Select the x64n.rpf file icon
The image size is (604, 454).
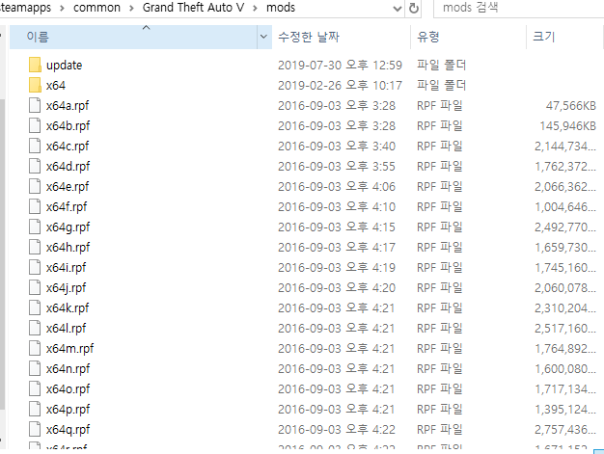point(35,368)
